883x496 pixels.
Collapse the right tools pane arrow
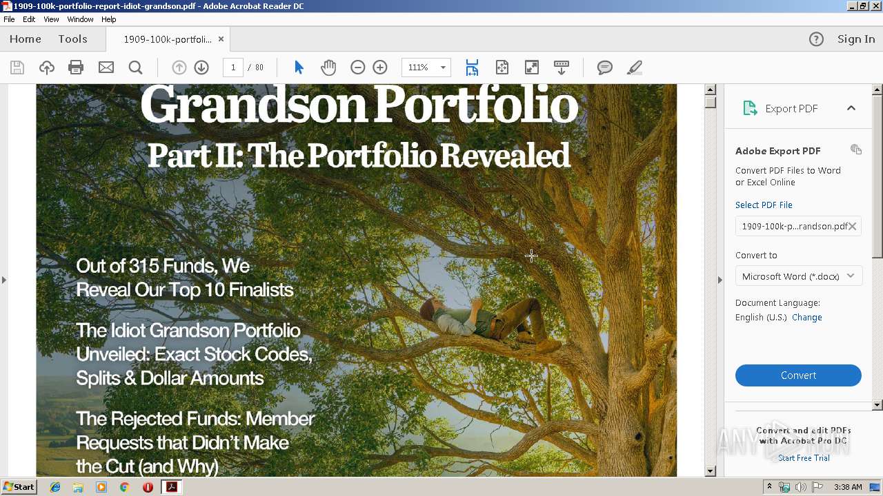coord(720,280)
